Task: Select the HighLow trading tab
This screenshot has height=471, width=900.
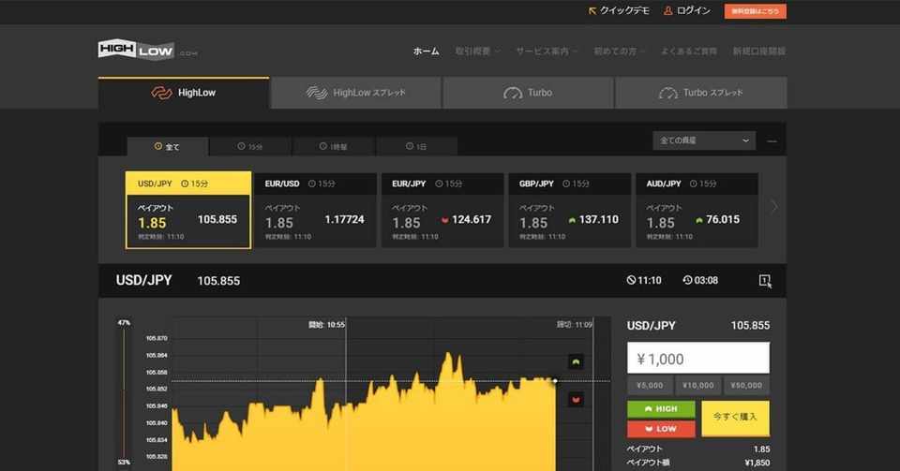Action: [x=184, y=93]
